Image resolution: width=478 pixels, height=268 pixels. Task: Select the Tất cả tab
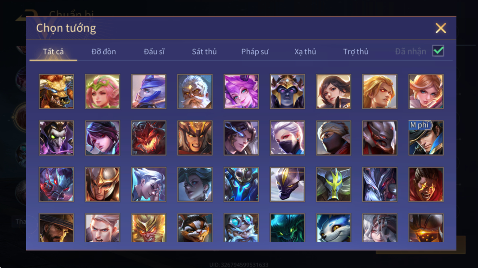tap(53, 52)
